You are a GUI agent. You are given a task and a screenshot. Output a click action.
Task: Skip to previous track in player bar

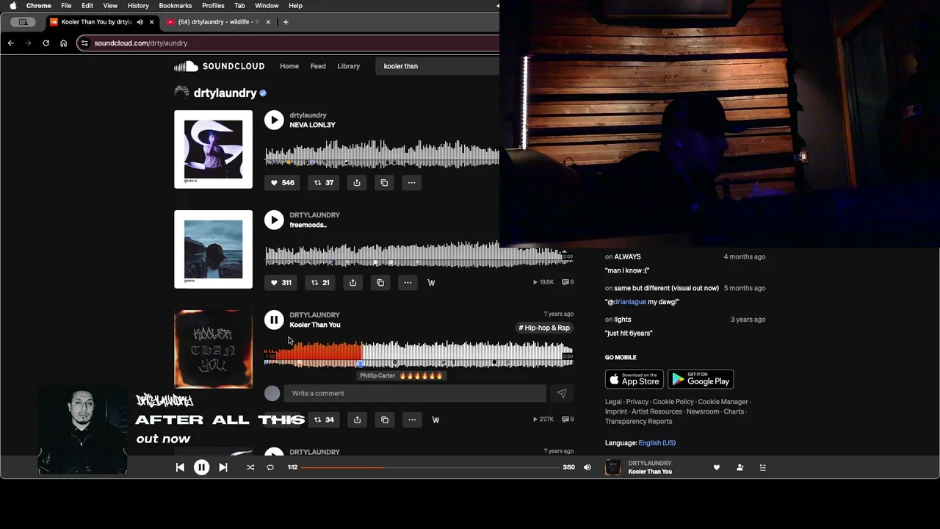(180, 467)
